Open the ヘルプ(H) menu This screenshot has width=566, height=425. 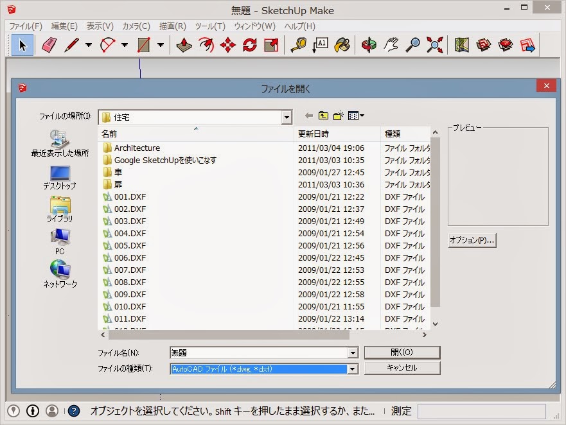click(x=299, y=26)
